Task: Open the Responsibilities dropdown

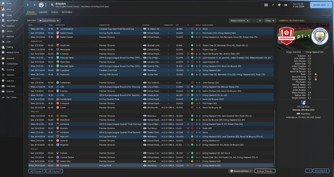Action: click(x=241, y=171)
